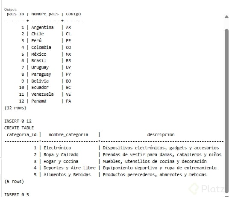This screenshot has height=197, width=229.
Task: Click the (12 rows) text
Action: point(15,108)
